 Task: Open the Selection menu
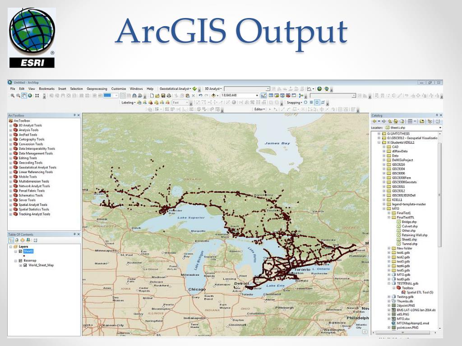point(76,89)
